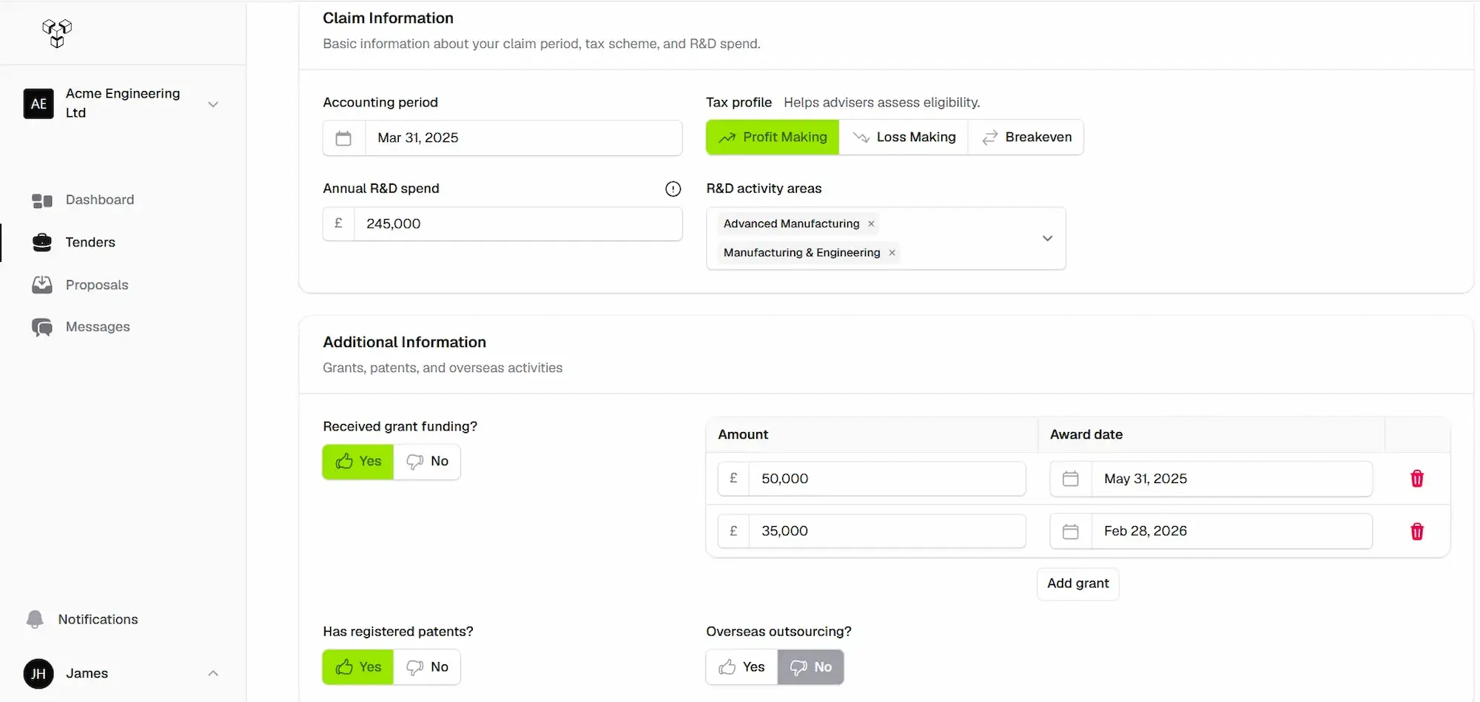Click the calendar icon beside Feb 28, 2026
Image resolution: width=1480 pixels, height=702 pixels.
pyautogui.click(x=1071, y=531)
